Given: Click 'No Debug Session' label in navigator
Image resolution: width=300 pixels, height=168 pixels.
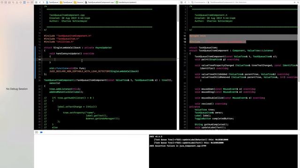Looking at the screenshot, I should coord(17,89).
